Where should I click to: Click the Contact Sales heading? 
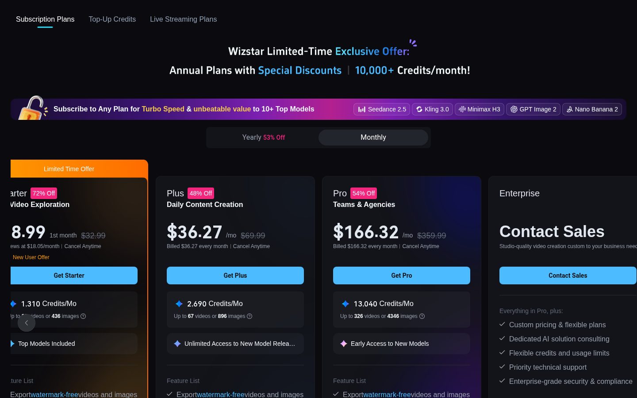point(552,231)
